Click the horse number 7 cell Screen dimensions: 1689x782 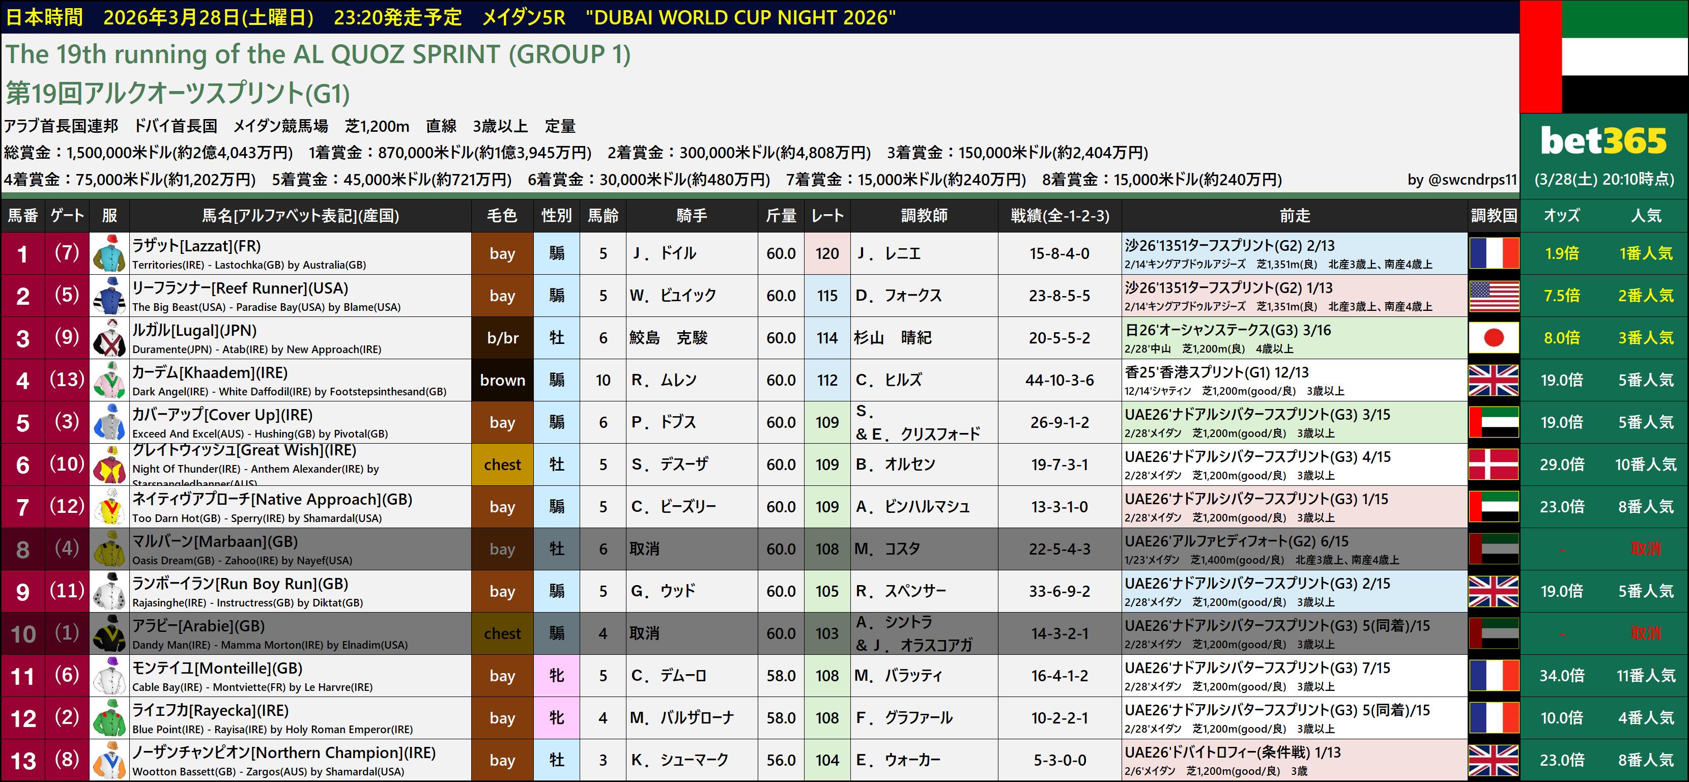[x=23, y=507]
